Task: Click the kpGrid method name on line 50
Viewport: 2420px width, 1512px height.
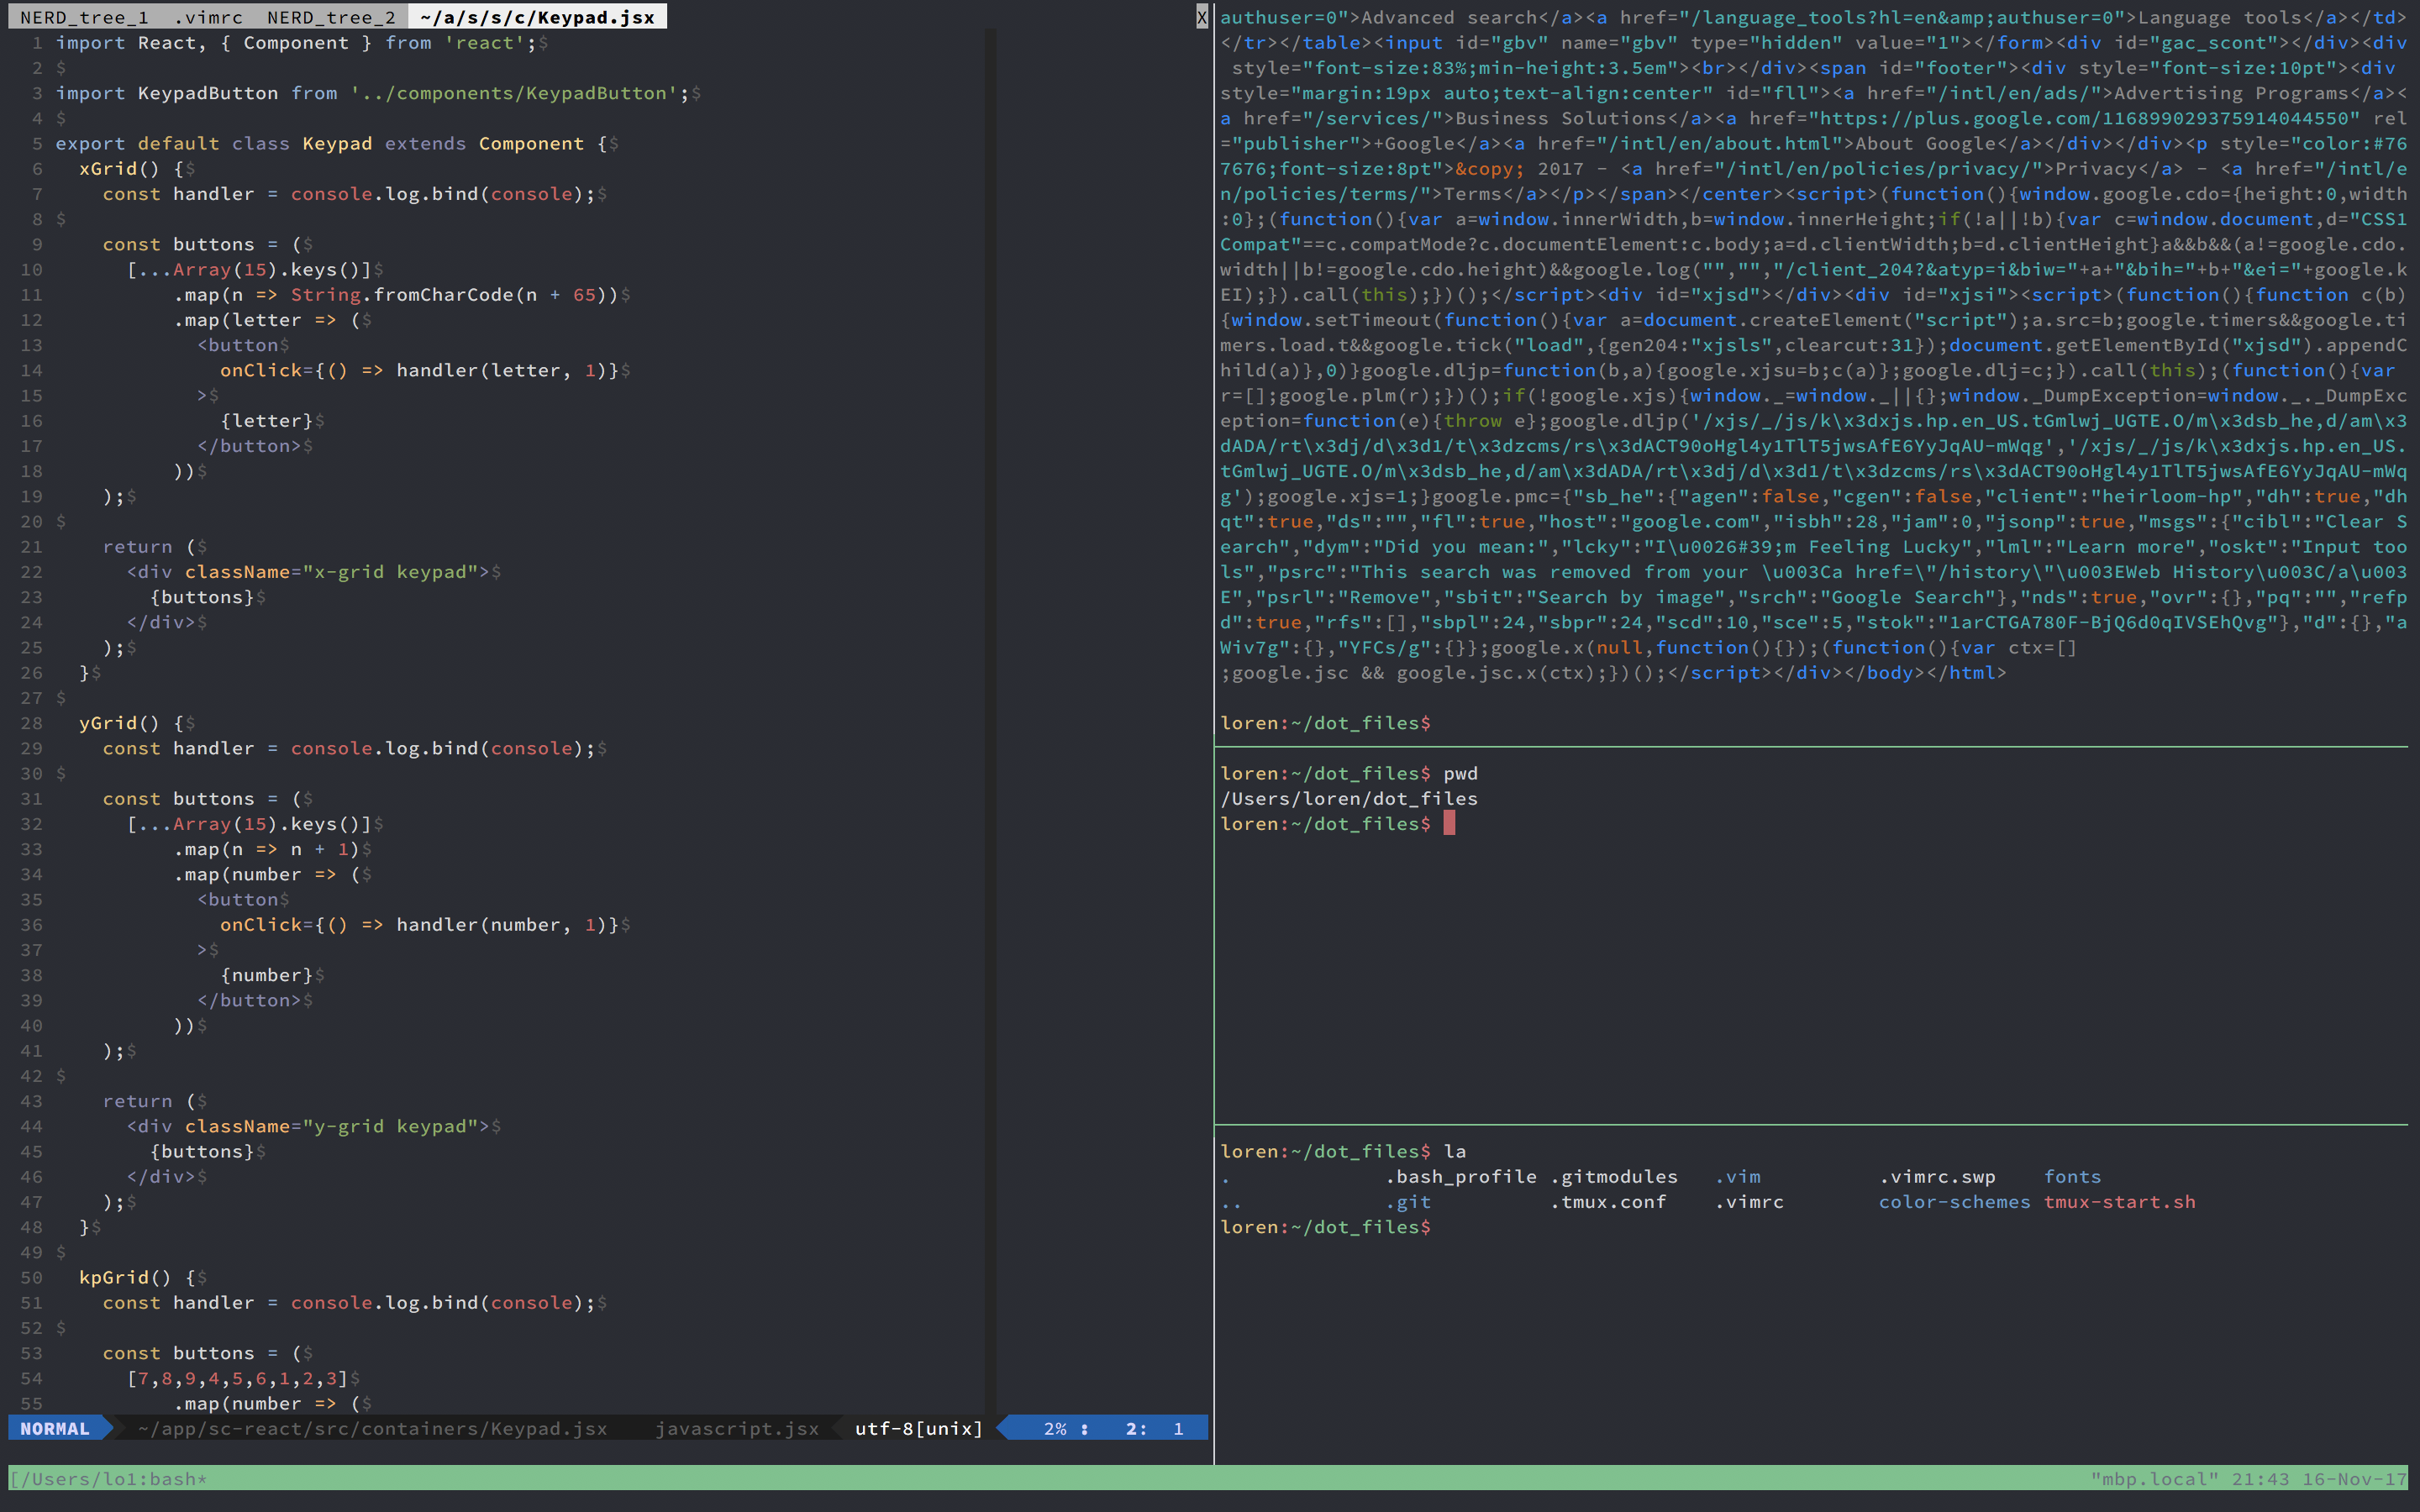Action: (x=113, y=1277)
